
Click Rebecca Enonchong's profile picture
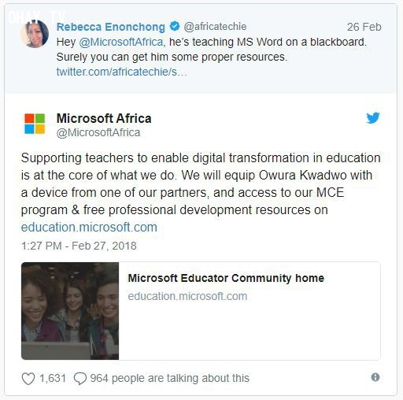35,34
